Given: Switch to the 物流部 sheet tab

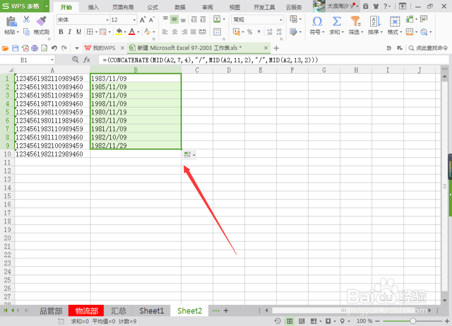Looking at the screenshot, I should click(x=86, y=311).
